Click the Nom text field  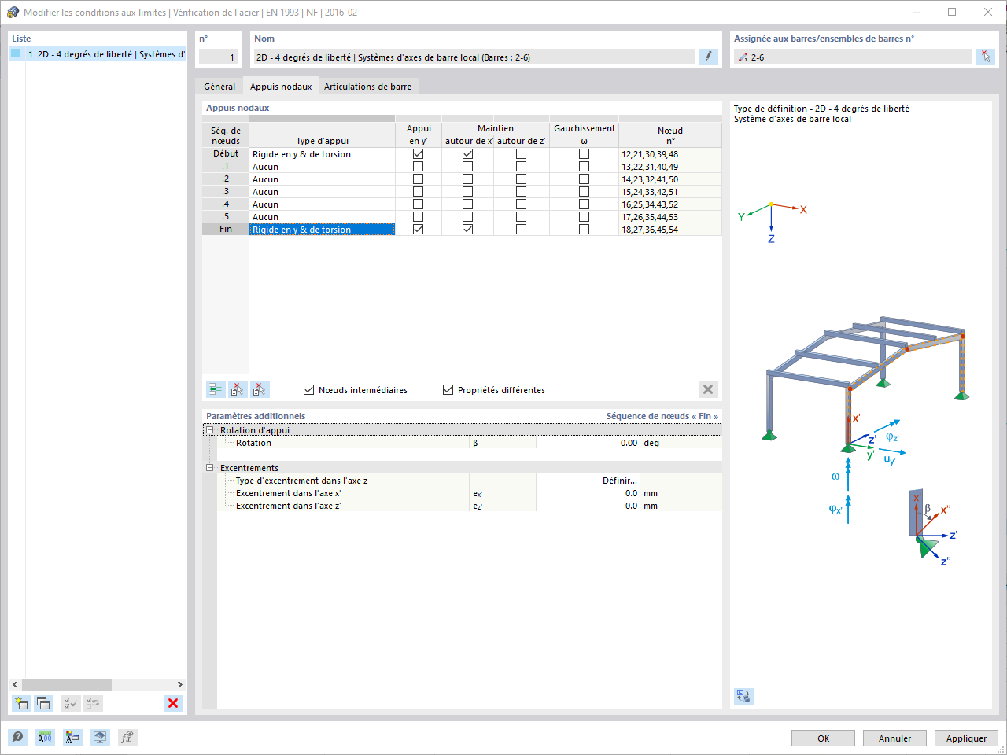[x=474, y=57]
